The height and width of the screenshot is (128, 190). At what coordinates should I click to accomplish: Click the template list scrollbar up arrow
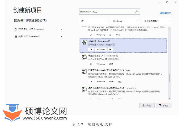coord(170,28)
